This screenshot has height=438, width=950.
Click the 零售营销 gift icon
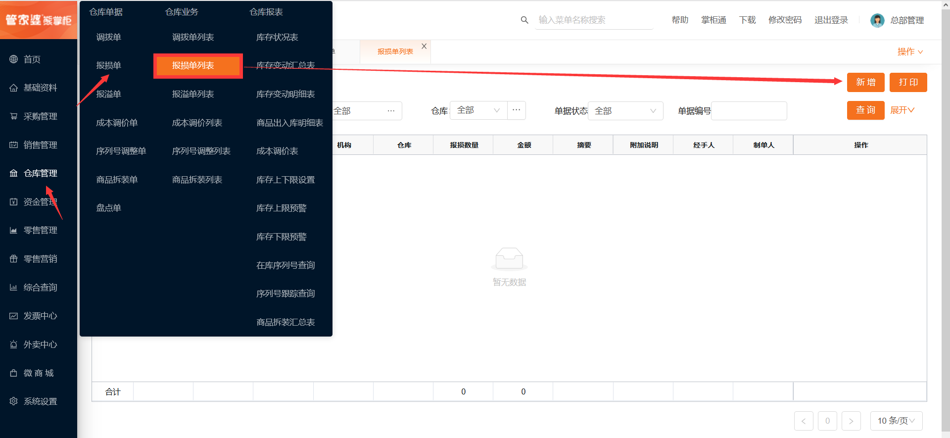13,259
